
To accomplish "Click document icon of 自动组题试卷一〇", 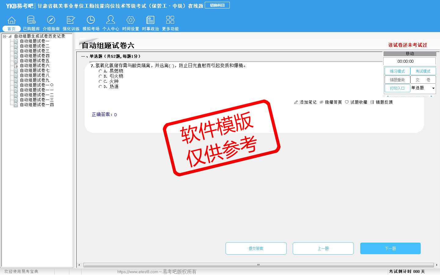I will coord(16,85).
